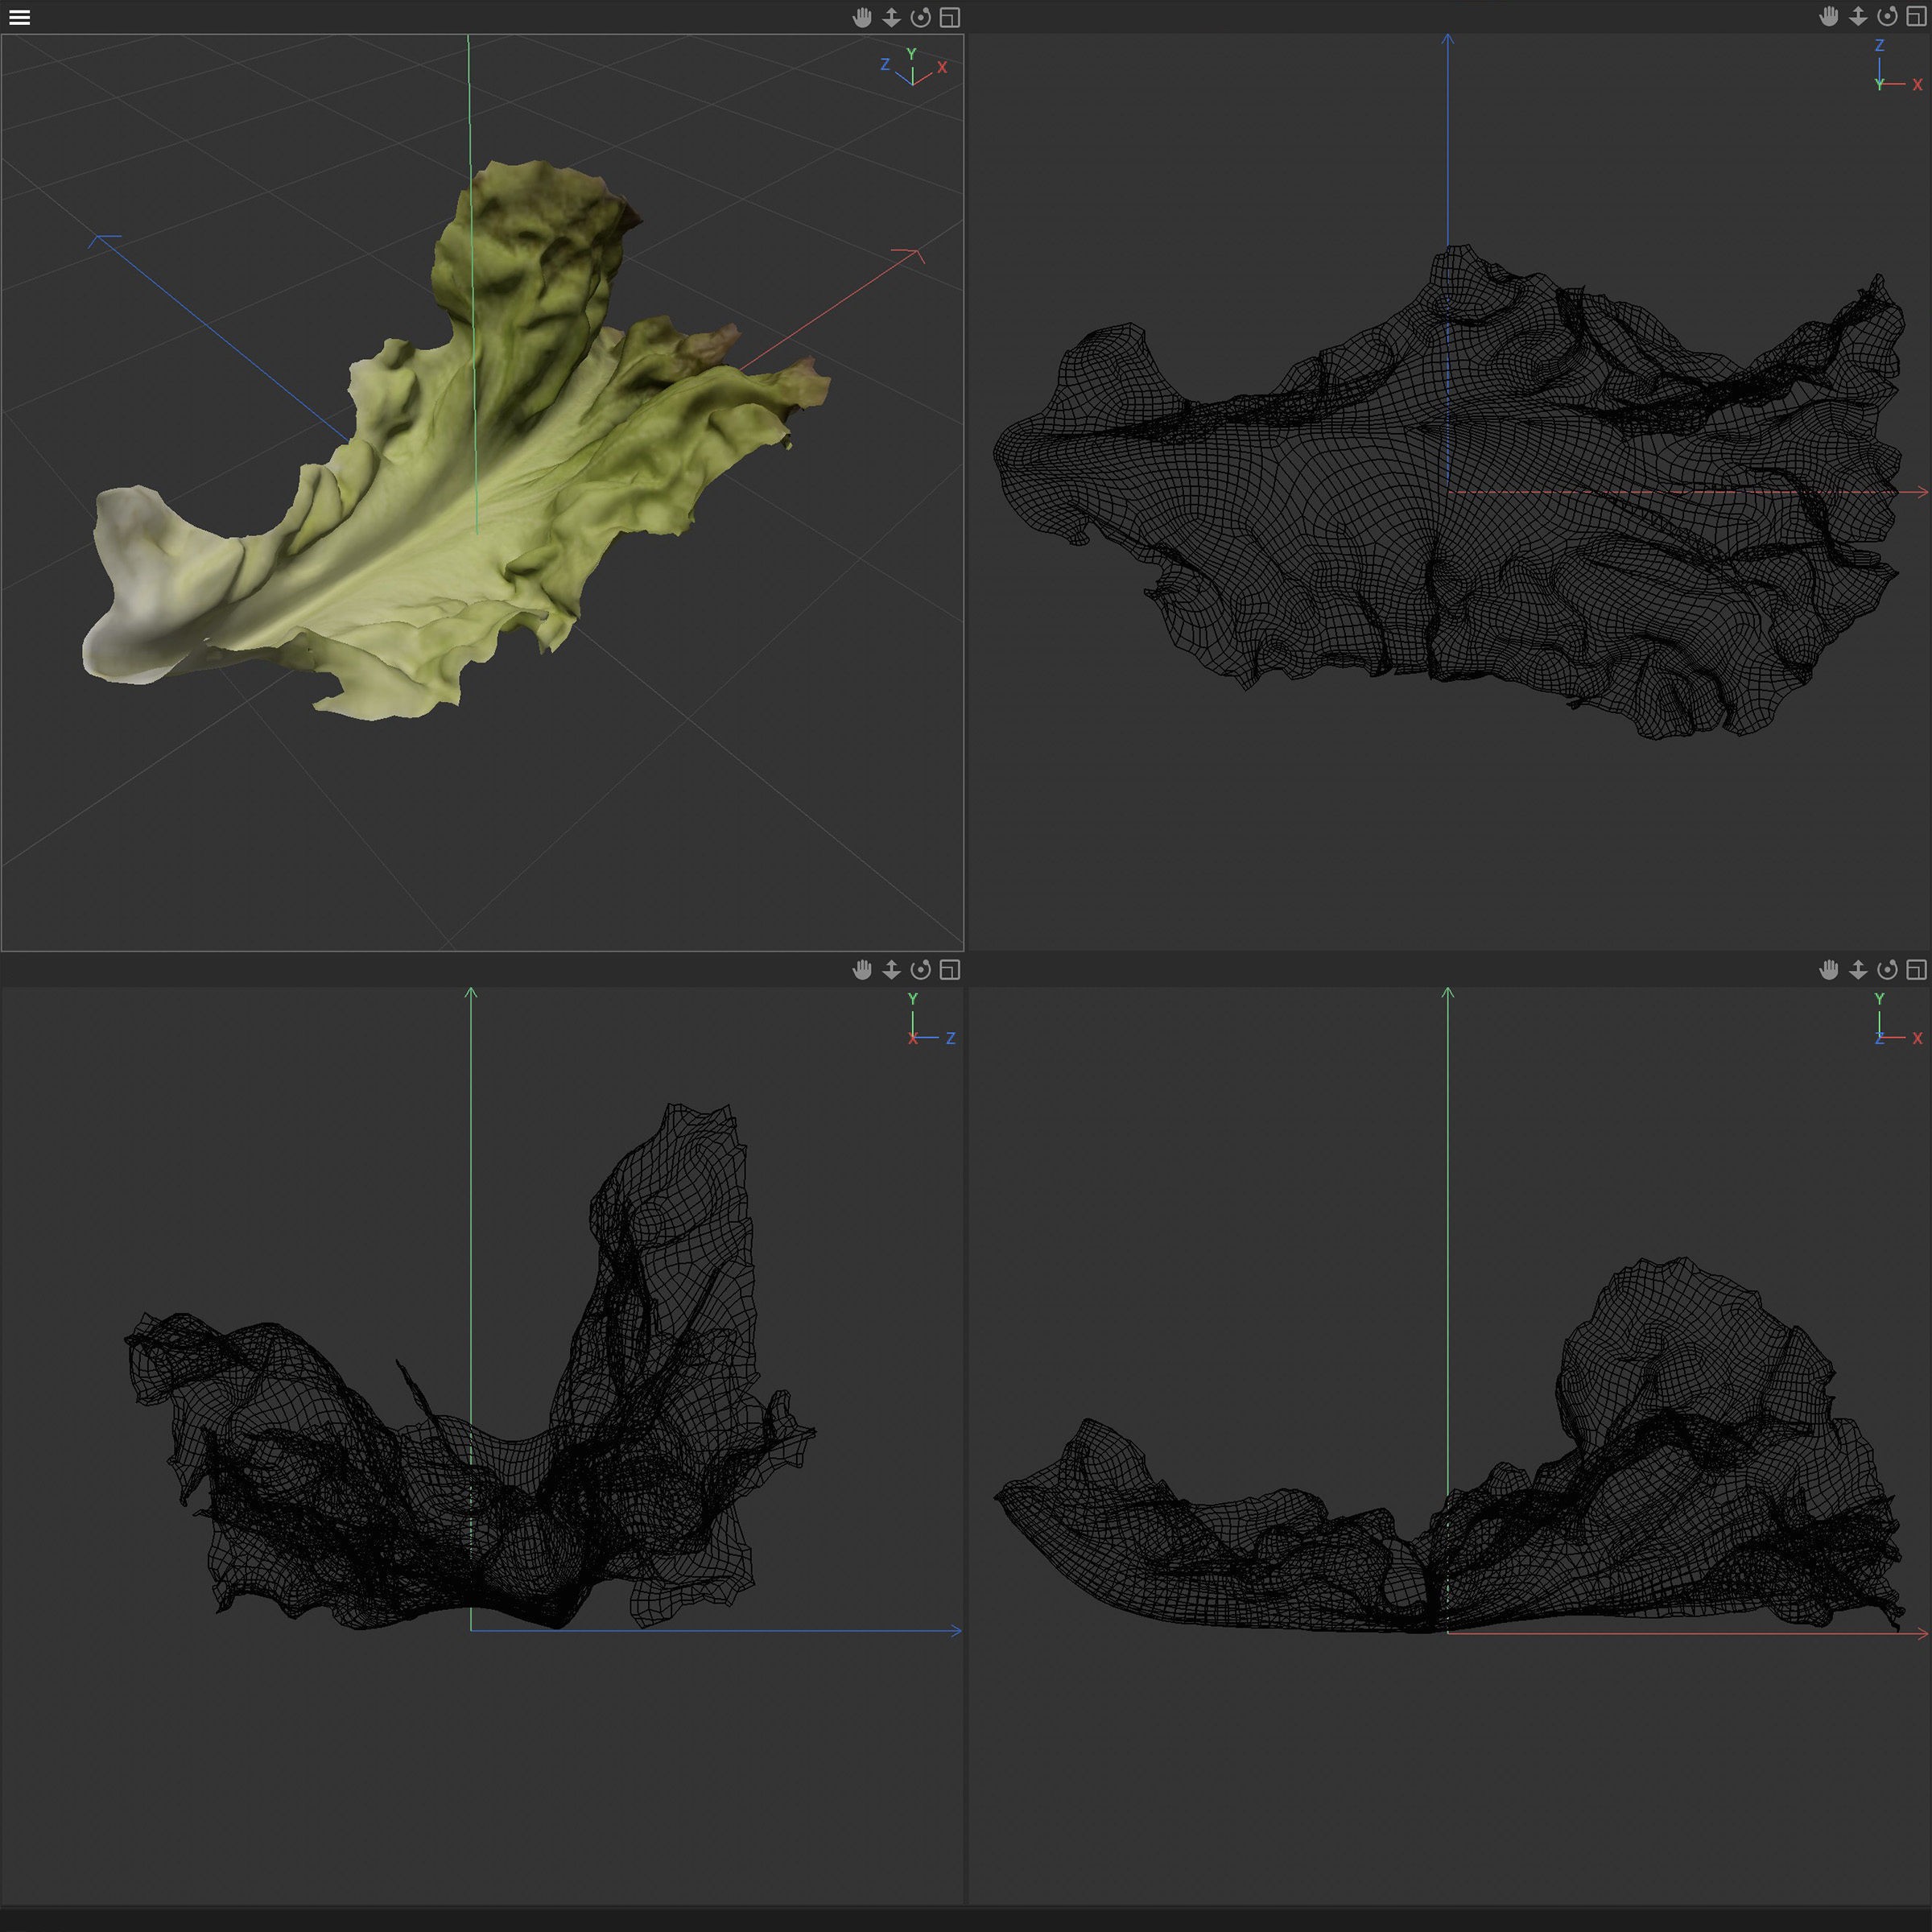Screen dimensions: 1932x1932
Task: Maximize the top-right wireframe viewport
Action: (1916, 17)
